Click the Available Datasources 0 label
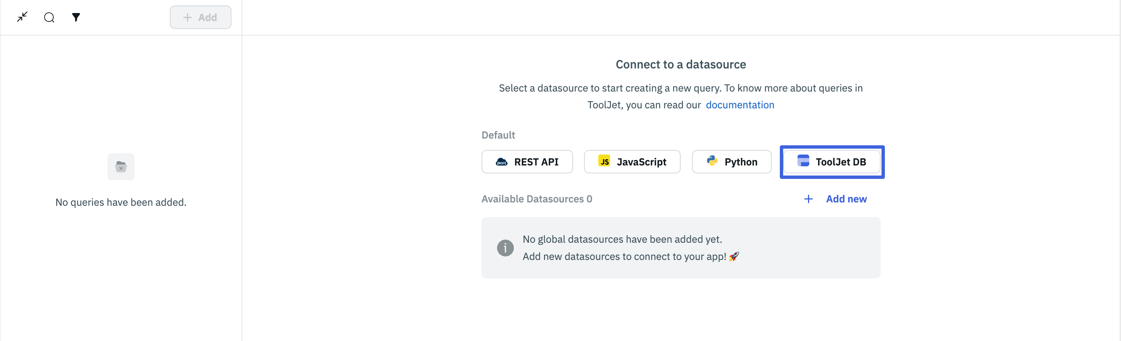 point(537,199)
